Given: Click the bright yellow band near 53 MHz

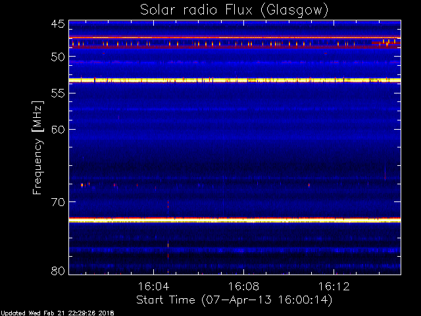Looking at the screenshot, I should [235, 80].
